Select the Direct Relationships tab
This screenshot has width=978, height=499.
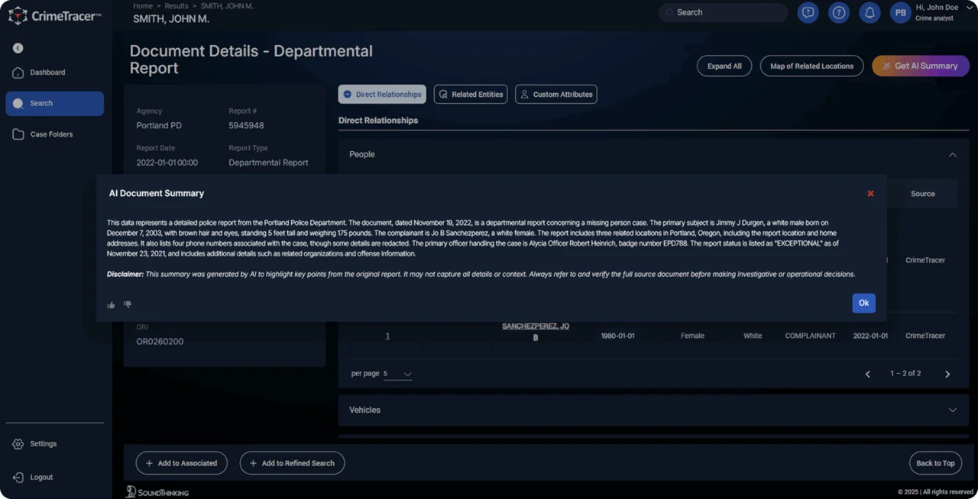(x=382, y=95)
